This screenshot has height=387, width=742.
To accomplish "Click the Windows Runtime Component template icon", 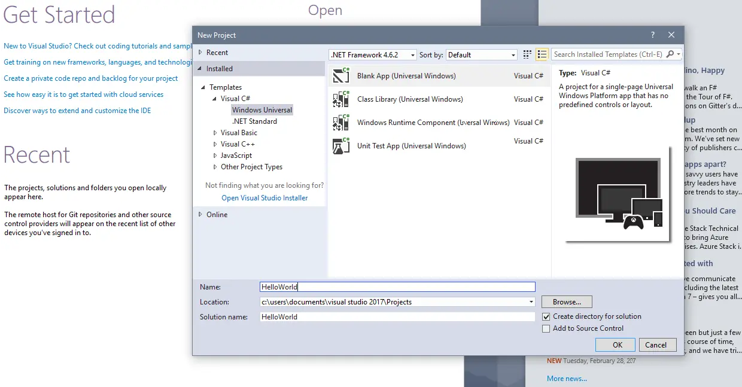I will click(341, 123).
